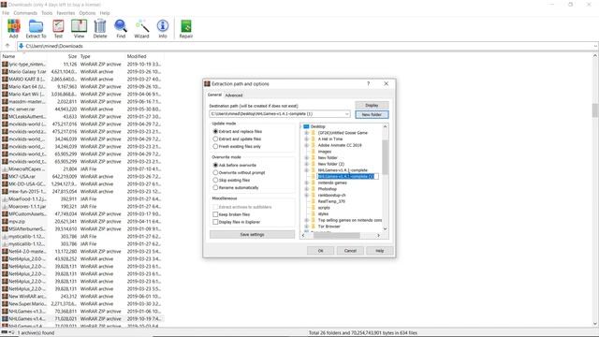
Task: Open the Options menu
Action: pos(87,13)
